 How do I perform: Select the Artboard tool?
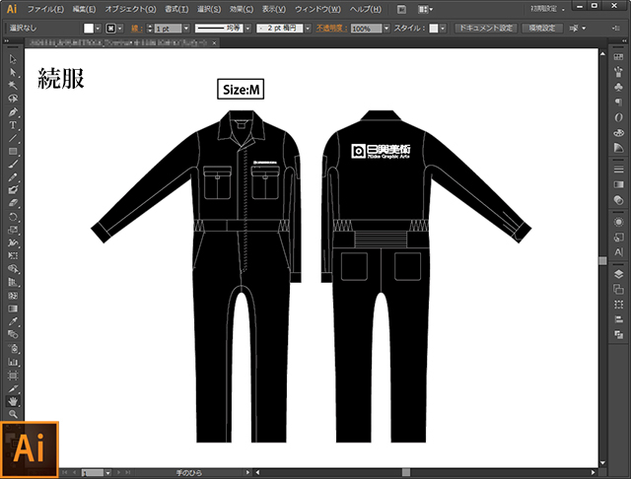[x=13, y=376]
